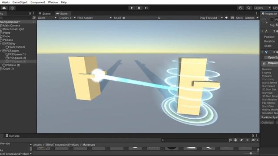The width and height of the screenshot is (278, 156).
Task: Open Game view panel more options
Action: 257,13
